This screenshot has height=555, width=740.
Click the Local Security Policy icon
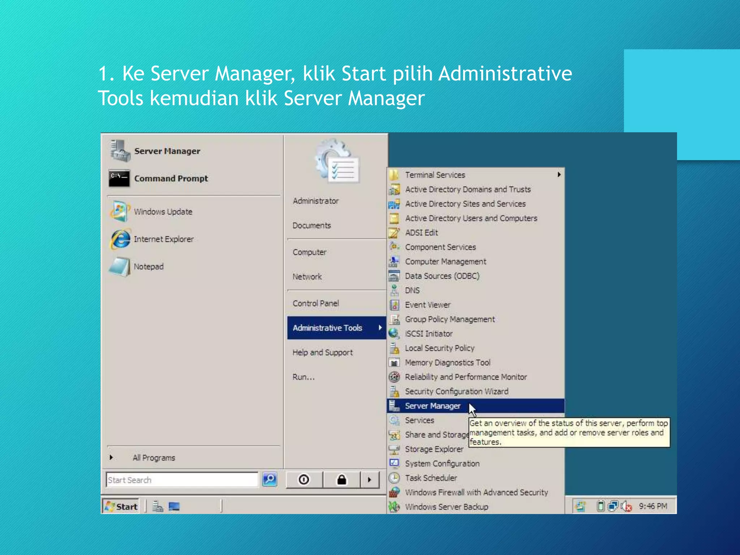tap(394, 348)
